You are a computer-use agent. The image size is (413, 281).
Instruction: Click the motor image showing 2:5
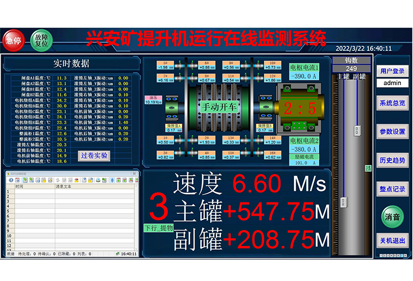point(300,107)
